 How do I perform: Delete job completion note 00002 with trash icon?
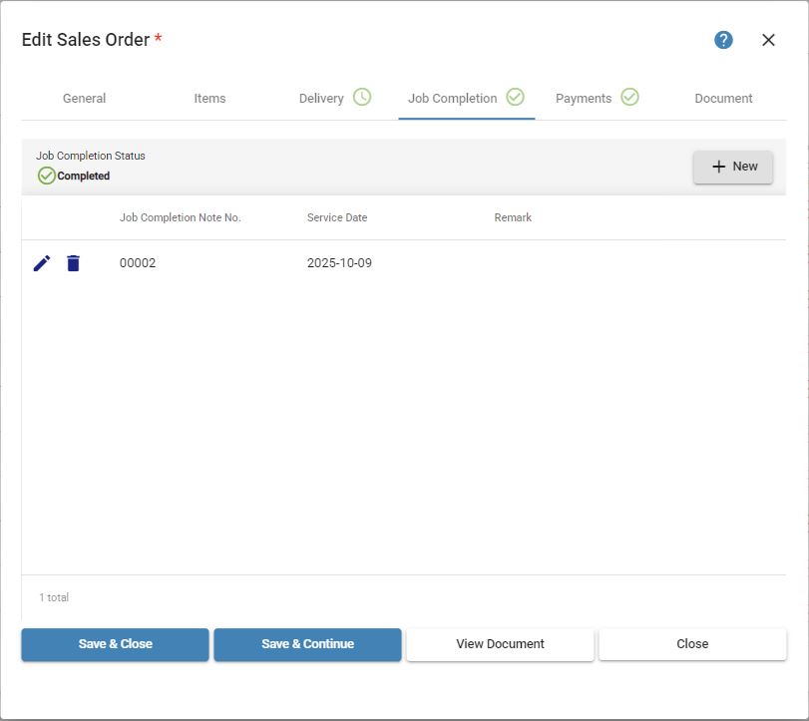[x=73, y=263]
